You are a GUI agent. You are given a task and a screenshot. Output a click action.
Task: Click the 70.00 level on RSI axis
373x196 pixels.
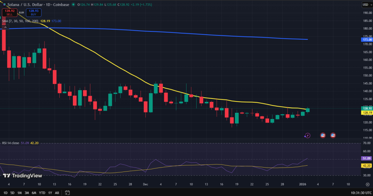[x=367, y=143]
